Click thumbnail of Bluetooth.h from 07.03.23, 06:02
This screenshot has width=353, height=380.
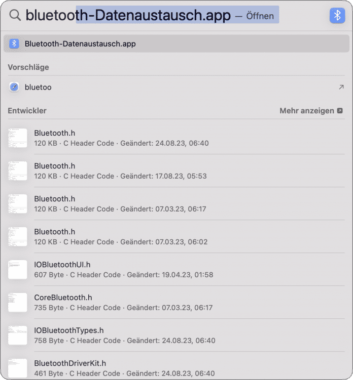[17, 237]
